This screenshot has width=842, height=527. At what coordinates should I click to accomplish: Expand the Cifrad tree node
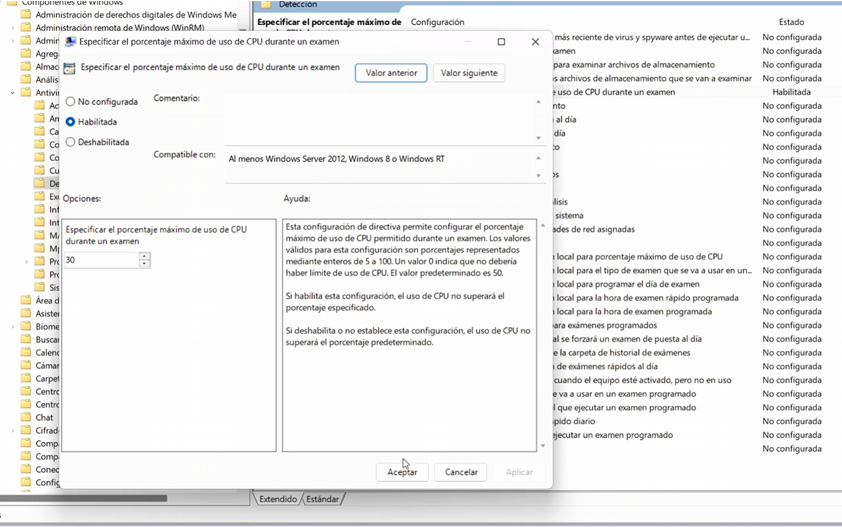click(x=13, y=430)
